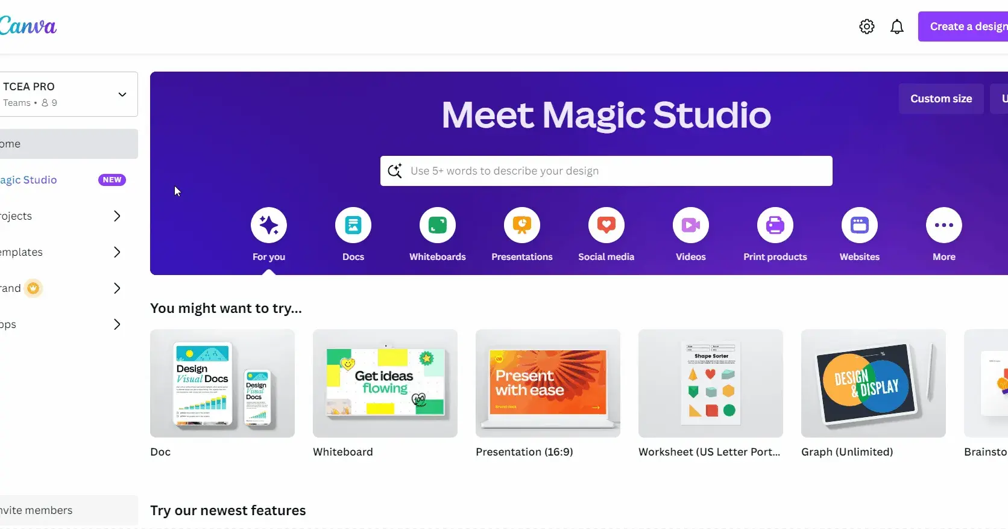This screenshot has height=529, width=1008.
Task: Click the NEW badge beside Magic Studio
Action: (112, 180)
